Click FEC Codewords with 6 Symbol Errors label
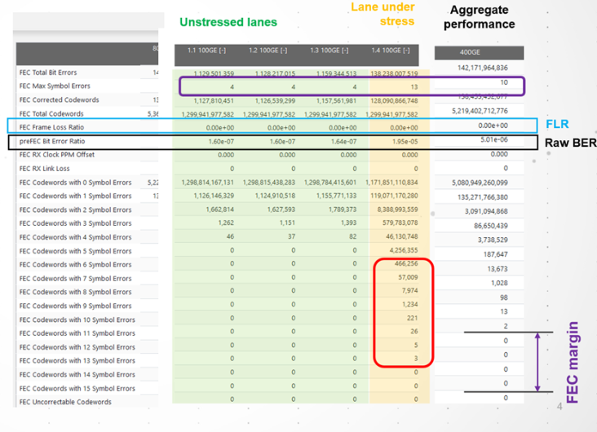Screen dimensions: 597x432 click(x=75, y=265)
